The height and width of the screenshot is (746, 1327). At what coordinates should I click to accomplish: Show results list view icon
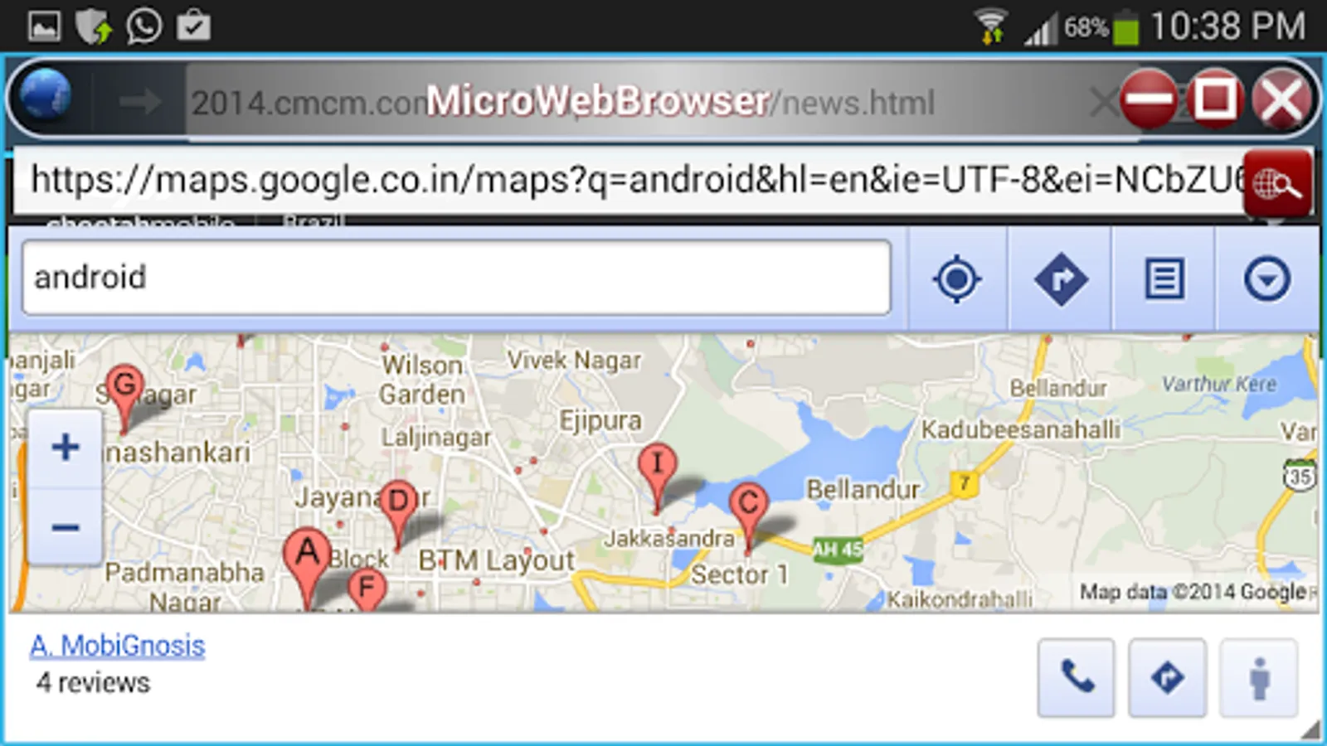[x=1164, y=279]
